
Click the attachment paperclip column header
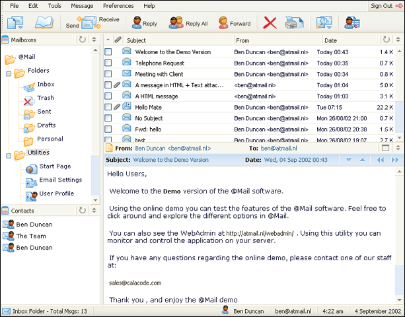118,40
